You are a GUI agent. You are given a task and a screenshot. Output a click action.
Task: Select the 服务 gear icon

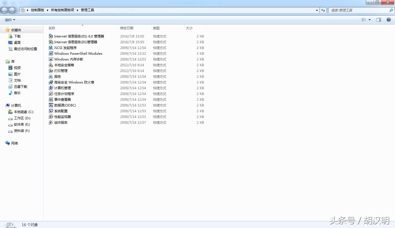coord(51,76)
